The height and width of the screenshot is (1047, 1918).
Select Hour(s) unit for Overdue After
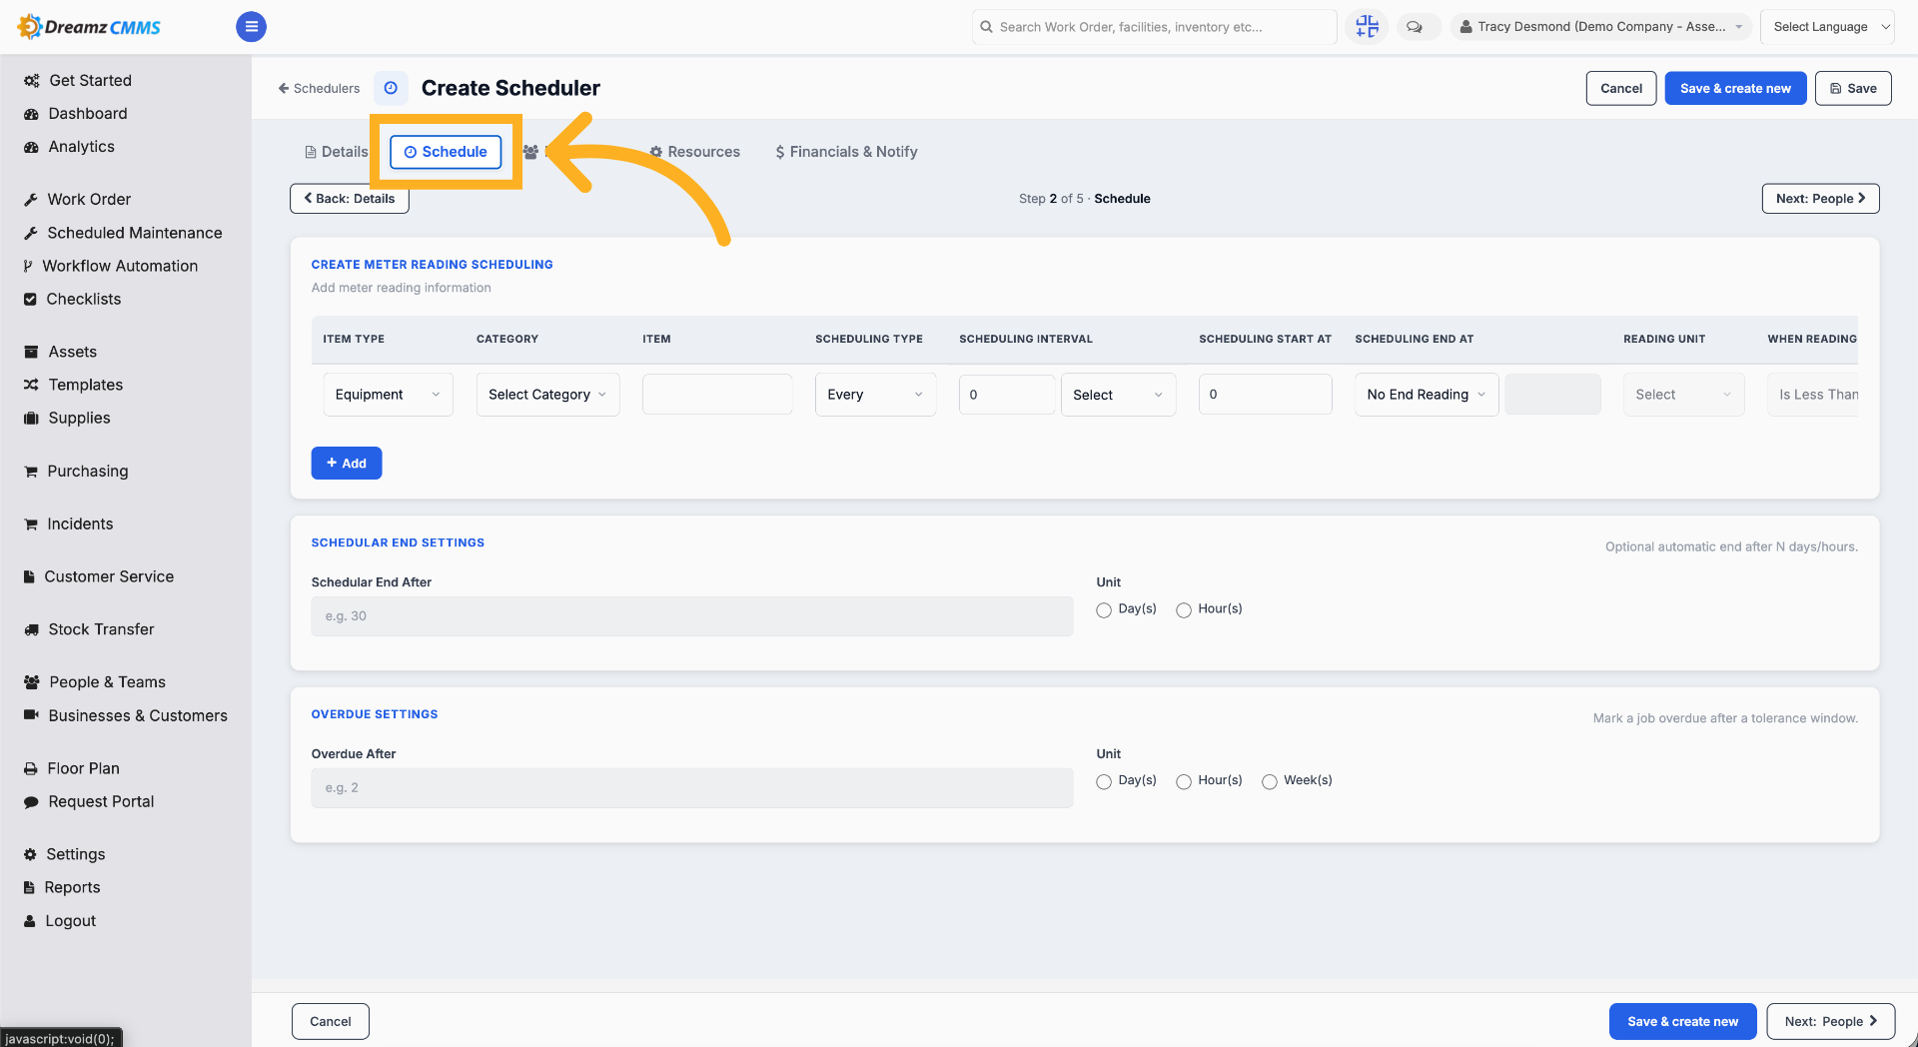1184,782
